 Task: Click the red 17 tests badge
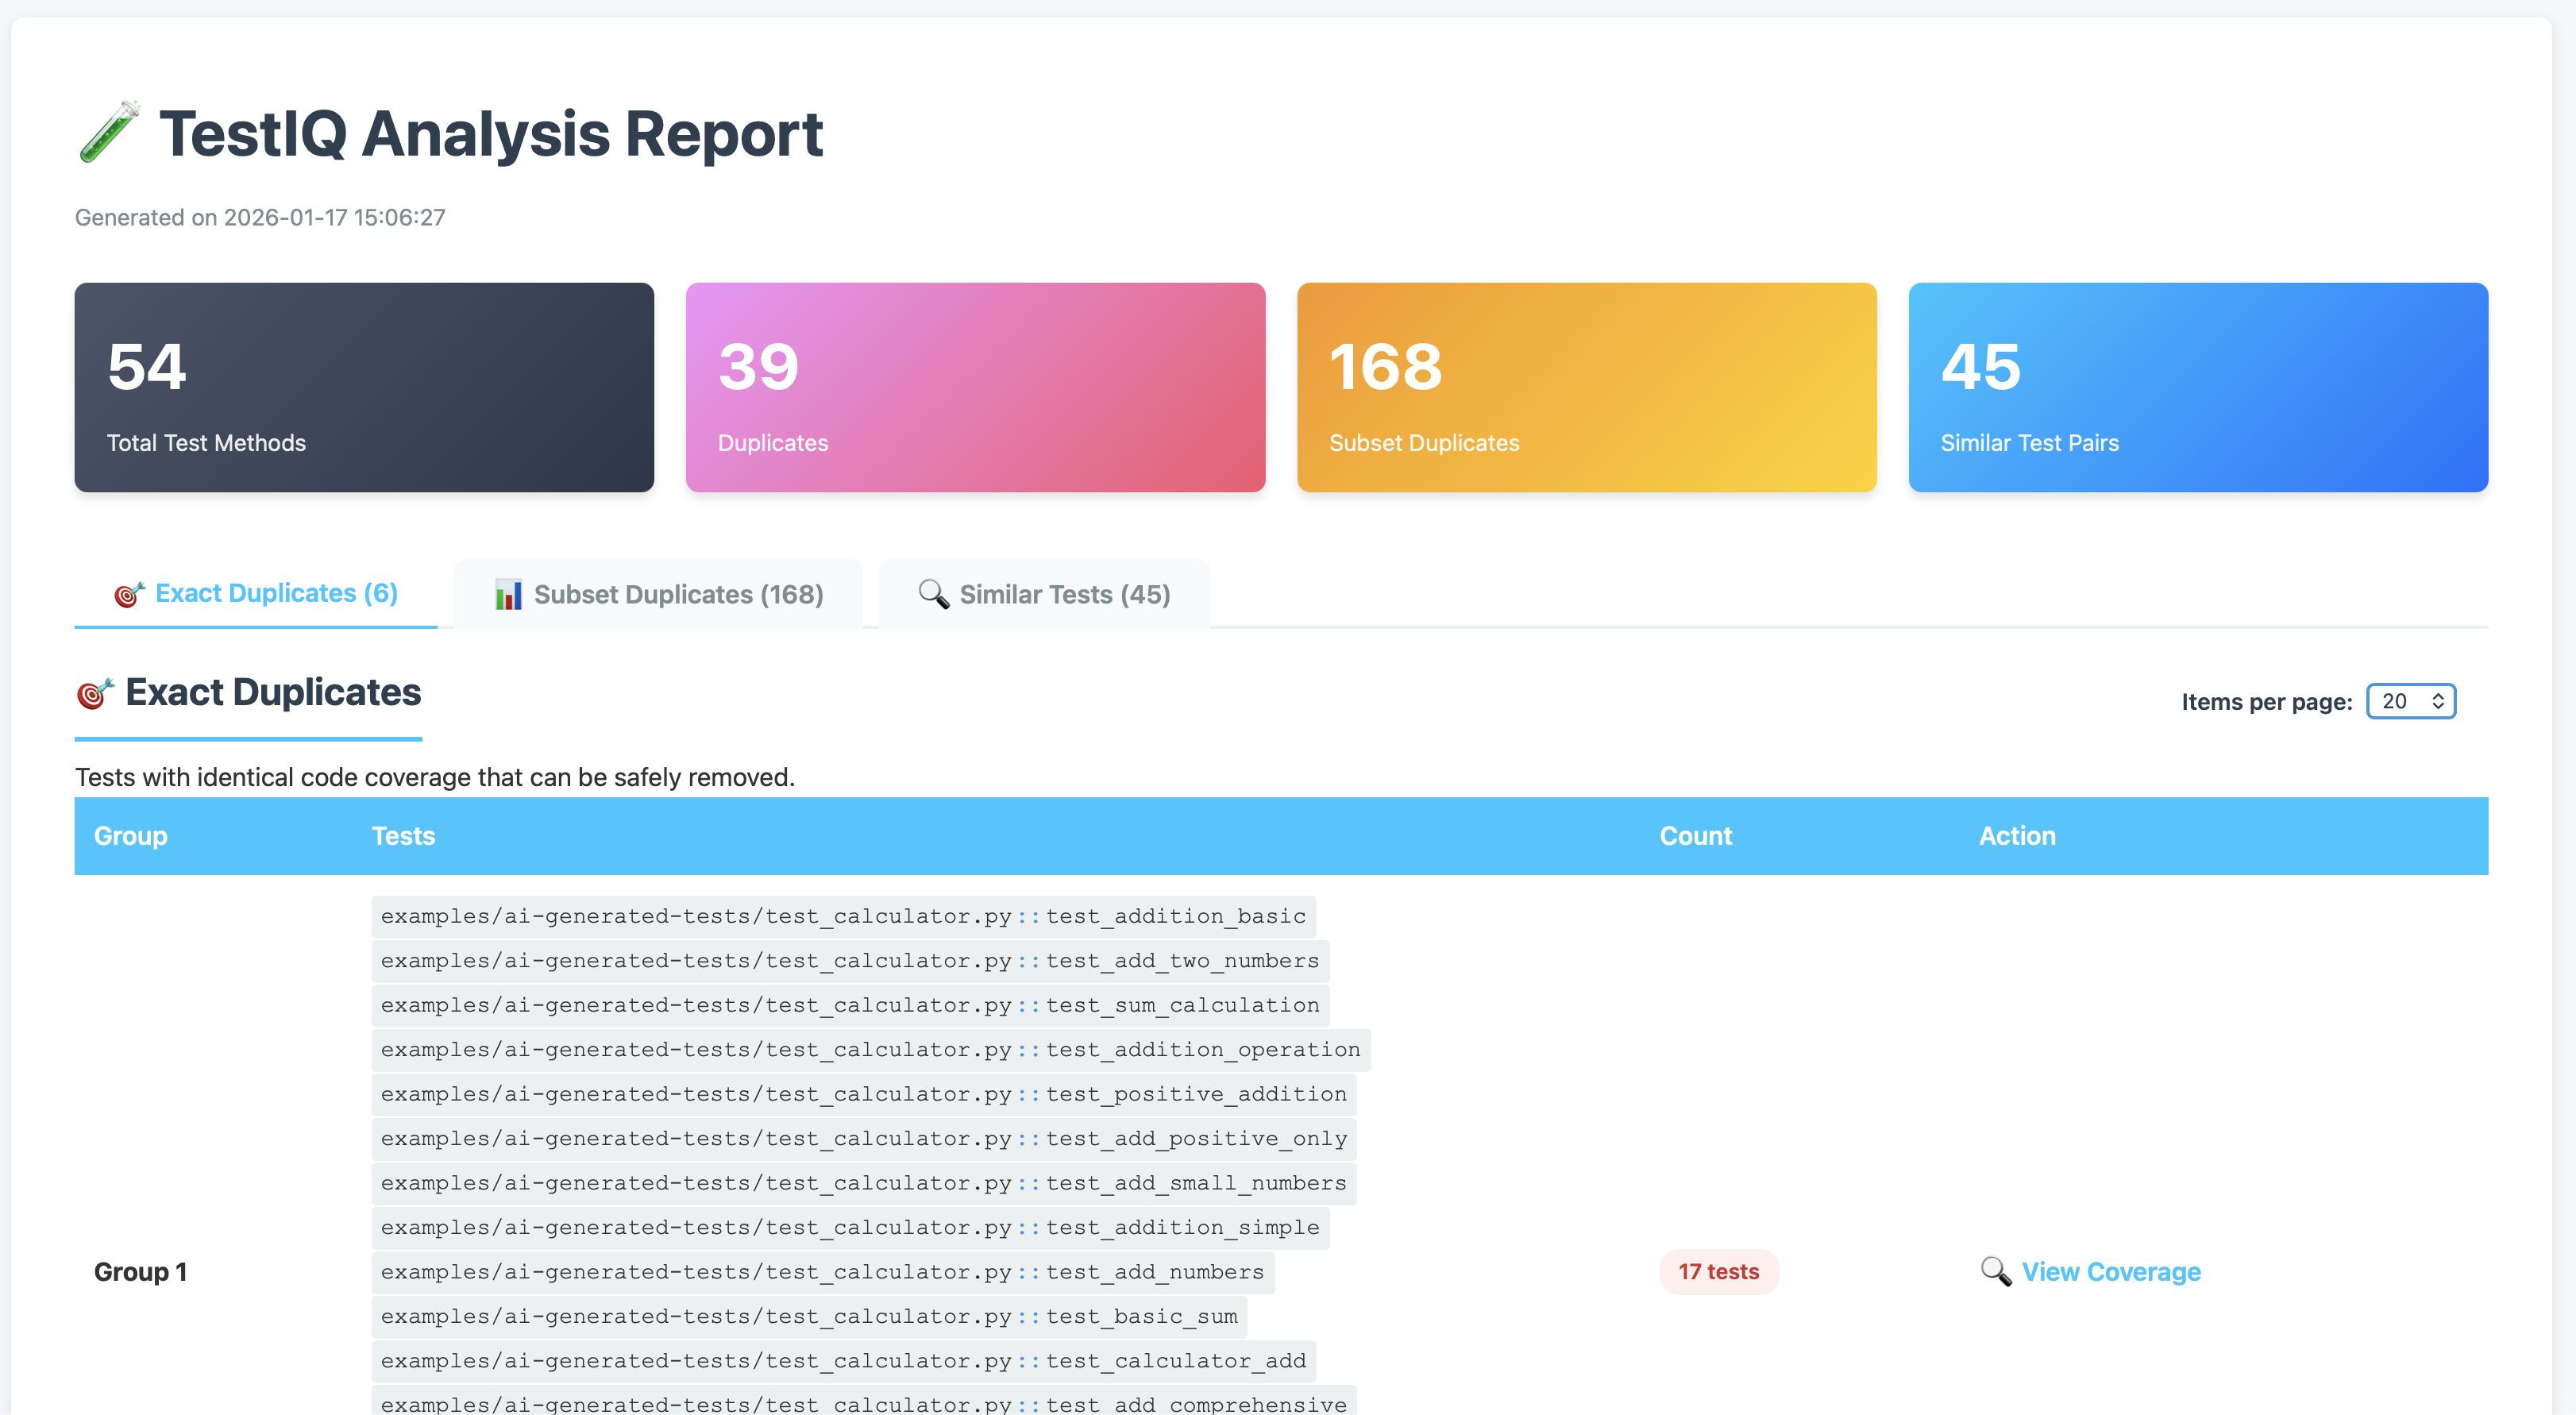pyautogui.click(x=1718, y=1271)
